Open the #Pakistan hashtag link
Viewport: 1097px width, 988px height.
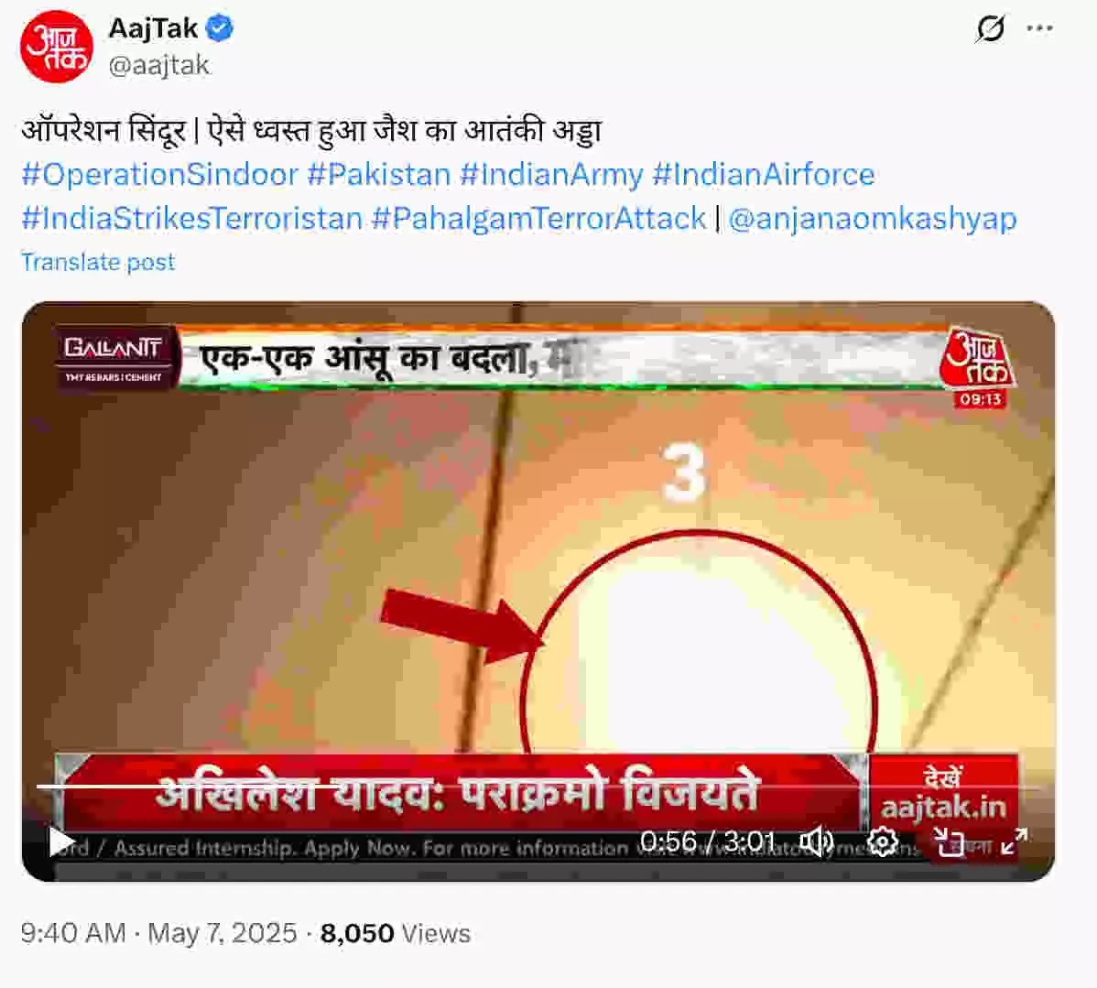[x=379, y=174]
